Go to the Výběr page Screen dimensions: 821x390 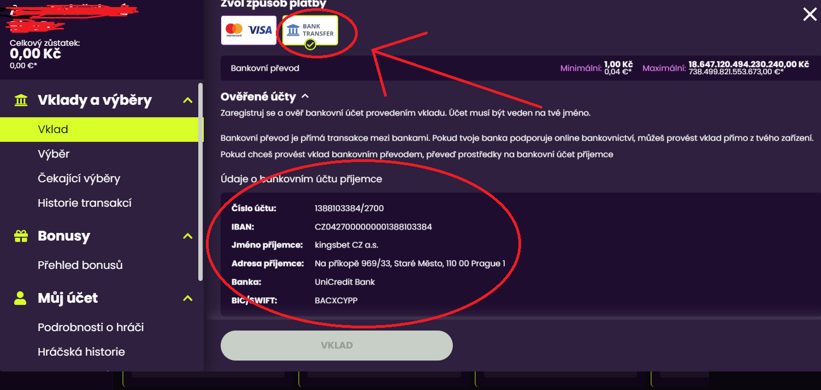54,154
